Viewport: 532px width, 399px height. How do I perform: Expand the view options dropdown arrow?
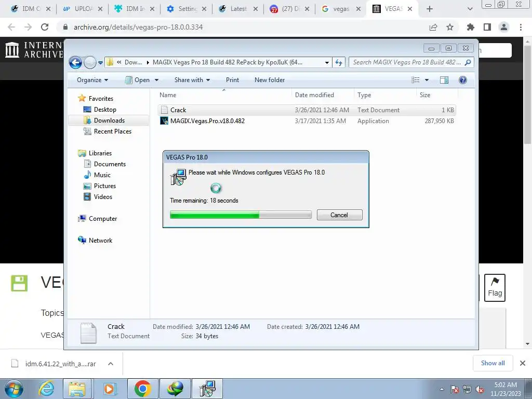click(427, 80)
